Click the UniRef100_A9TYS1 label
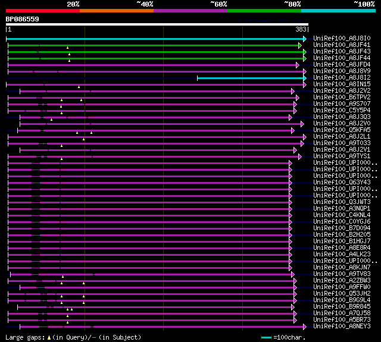Screen dimensions: 381x342 pyautogui.click(x=342, y=156)
